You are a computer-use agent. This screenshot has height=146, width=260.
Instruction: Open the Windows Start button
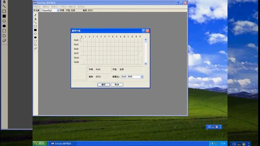point(40,144)
